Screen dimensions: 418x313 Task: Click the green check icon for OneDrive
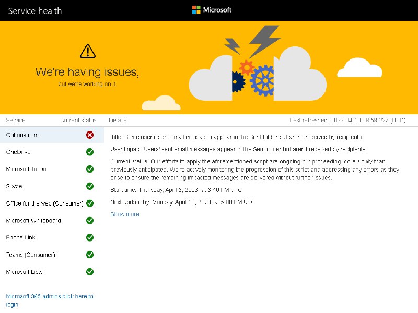pos(90,152)
